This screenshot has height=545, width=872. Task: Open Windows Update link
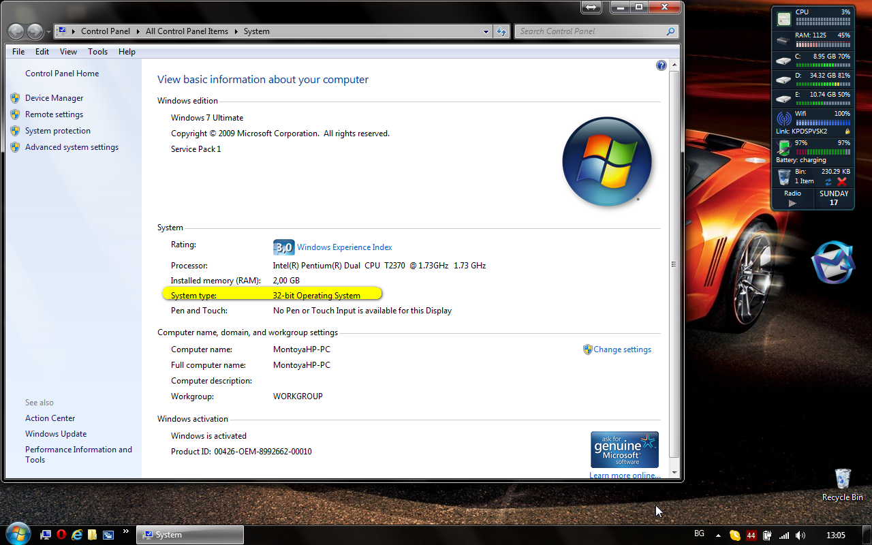tap(56, 434)
